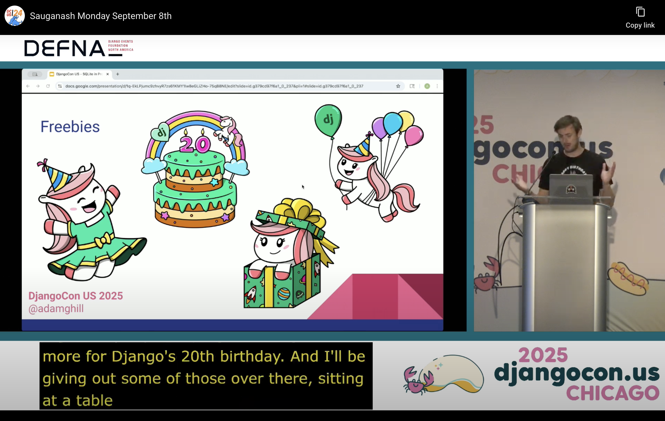Click the Copy link button
Image resolution: width=665 pixels, height=421 pixels.
point(640,18)
